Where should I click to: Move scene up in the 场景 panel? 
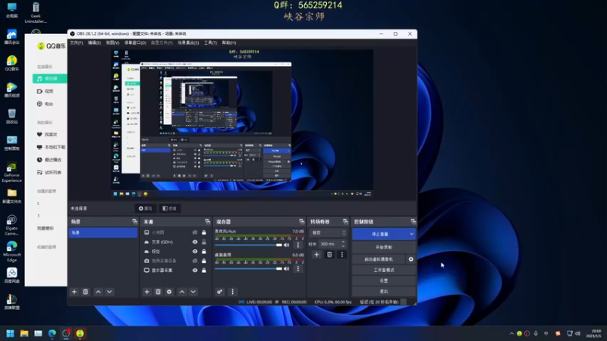[99, 292]
